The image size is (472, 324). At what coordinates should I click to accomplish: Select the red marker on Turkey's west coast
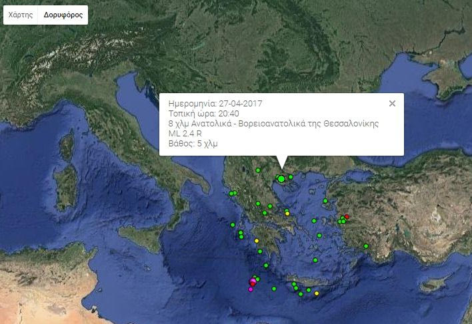tap(347, 216)
